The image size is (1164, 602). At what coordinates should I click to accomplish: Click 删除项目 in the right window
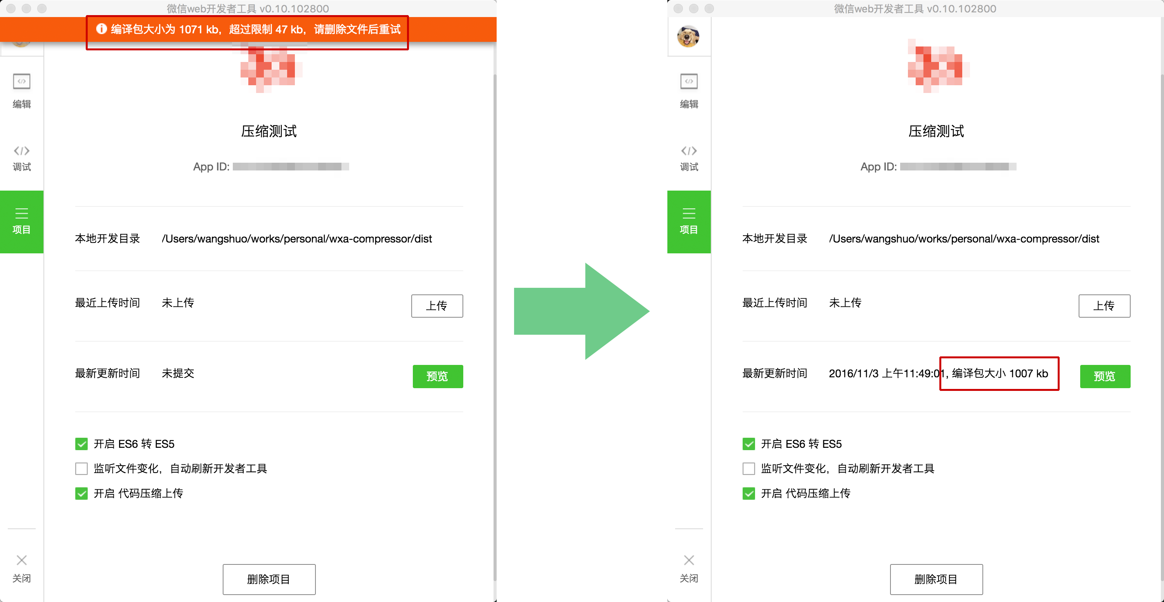[x=936, y=579]
